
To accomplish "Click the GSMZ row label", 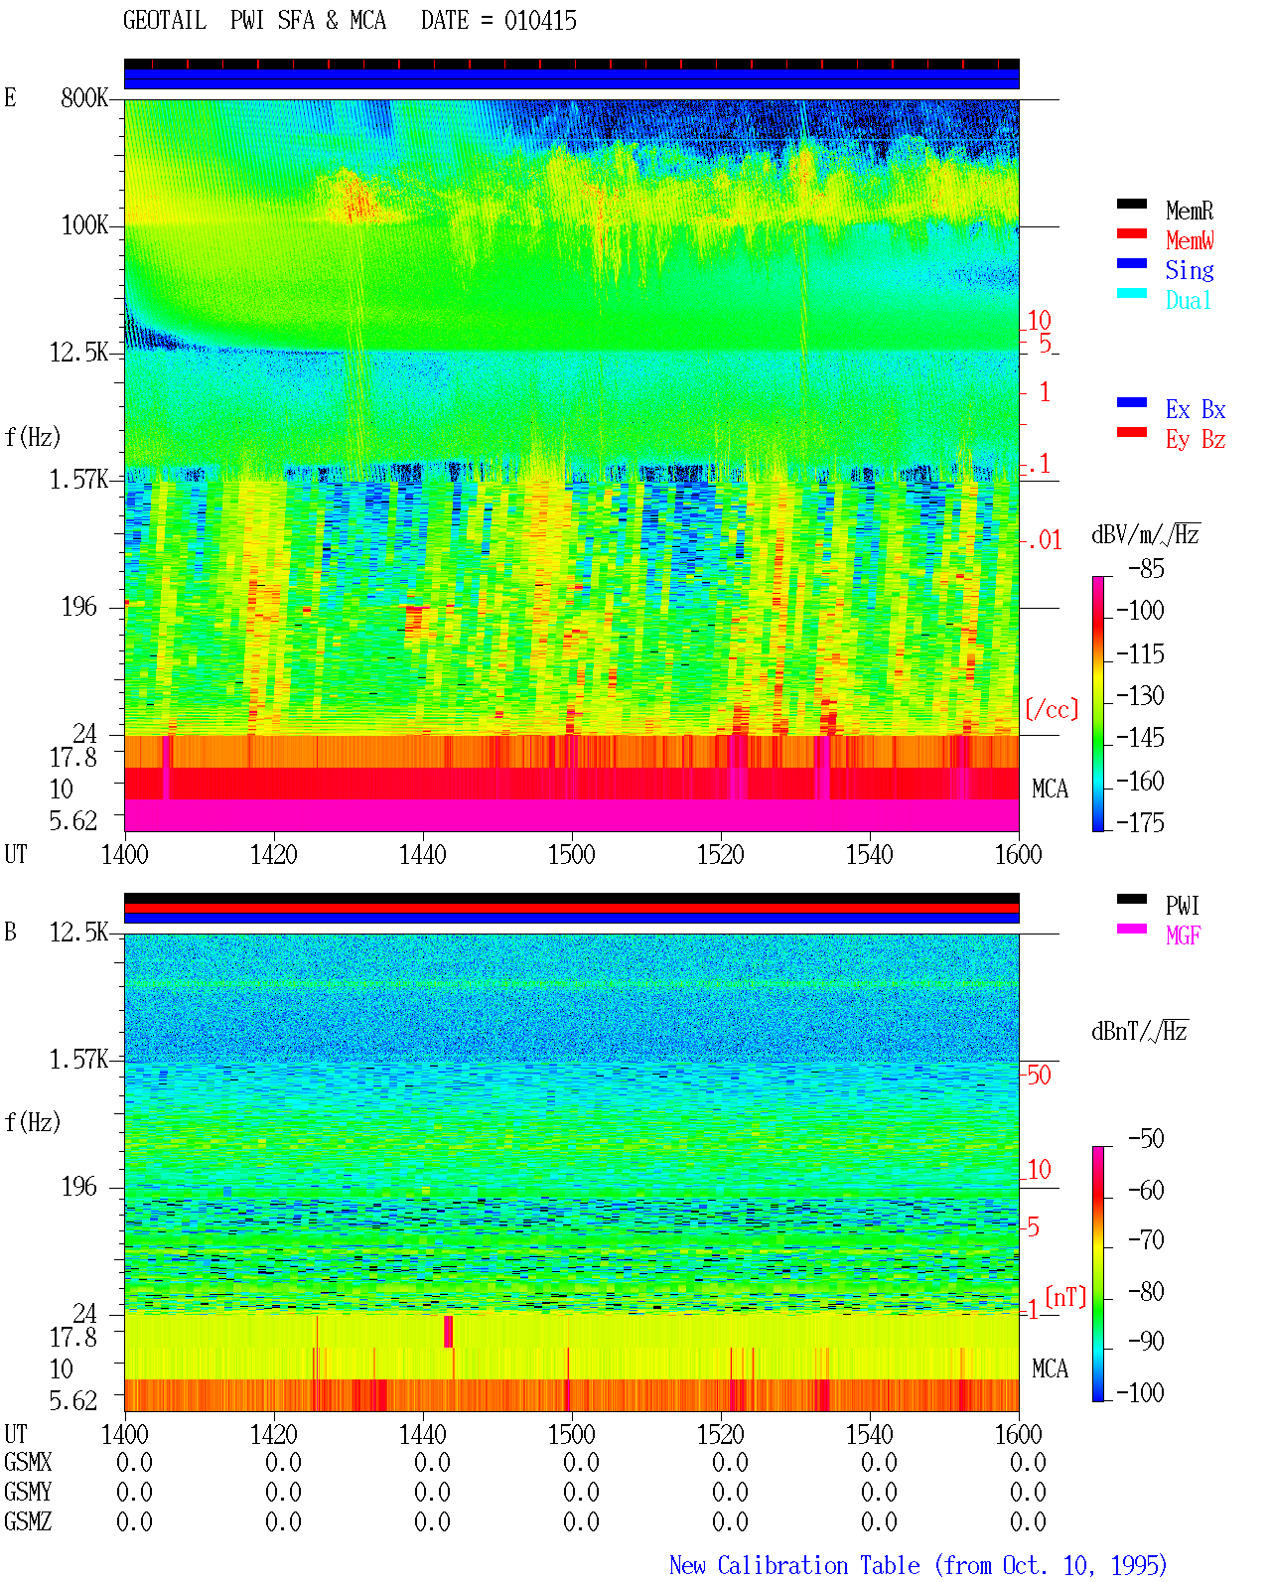I will click(28, 1522).
